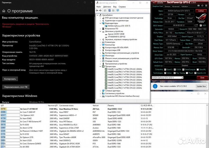Click the blue help icon in Device Manager toolbar
This screenshot has height=148, width=209.
[x=109, y=10]
